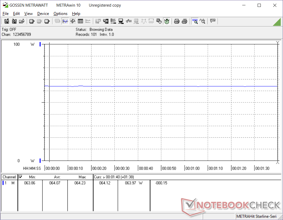Click the x-axis end marker arrow at bottom-right

tap(278, 163)
